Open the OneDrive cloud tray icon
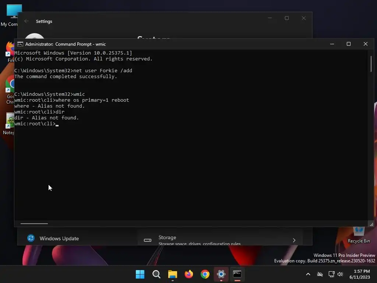Screen dimensions: 377x283 320,274
